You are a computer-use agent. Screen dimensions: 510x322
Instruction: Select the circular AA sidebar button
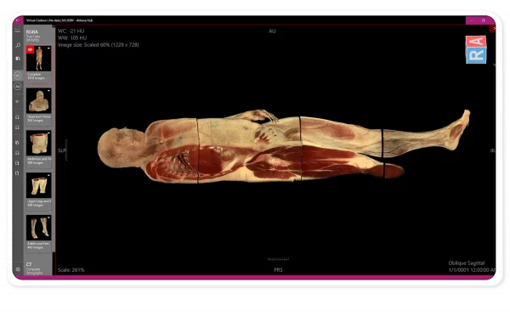point(18,86)
